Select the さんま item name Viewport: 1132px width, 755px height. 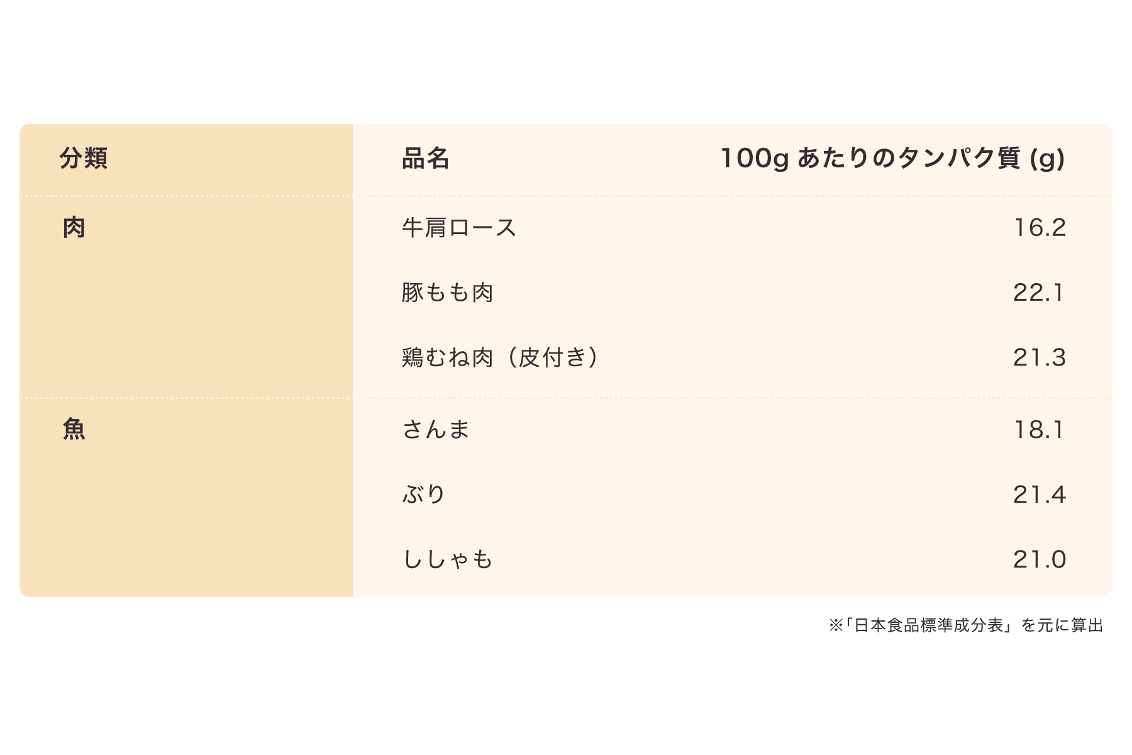tap(436, 430)
